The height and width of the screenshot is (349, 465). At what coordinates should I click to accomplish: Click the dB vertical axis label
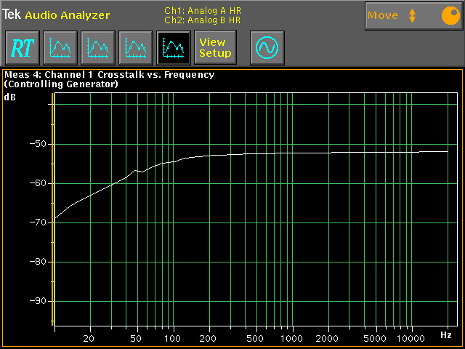10,96
